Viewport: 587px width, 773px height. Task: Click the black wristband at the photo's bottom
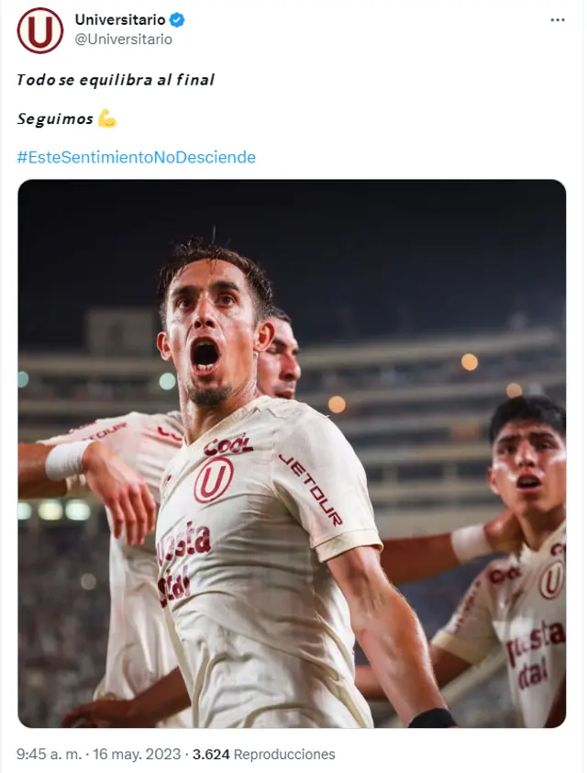point(432,718)
